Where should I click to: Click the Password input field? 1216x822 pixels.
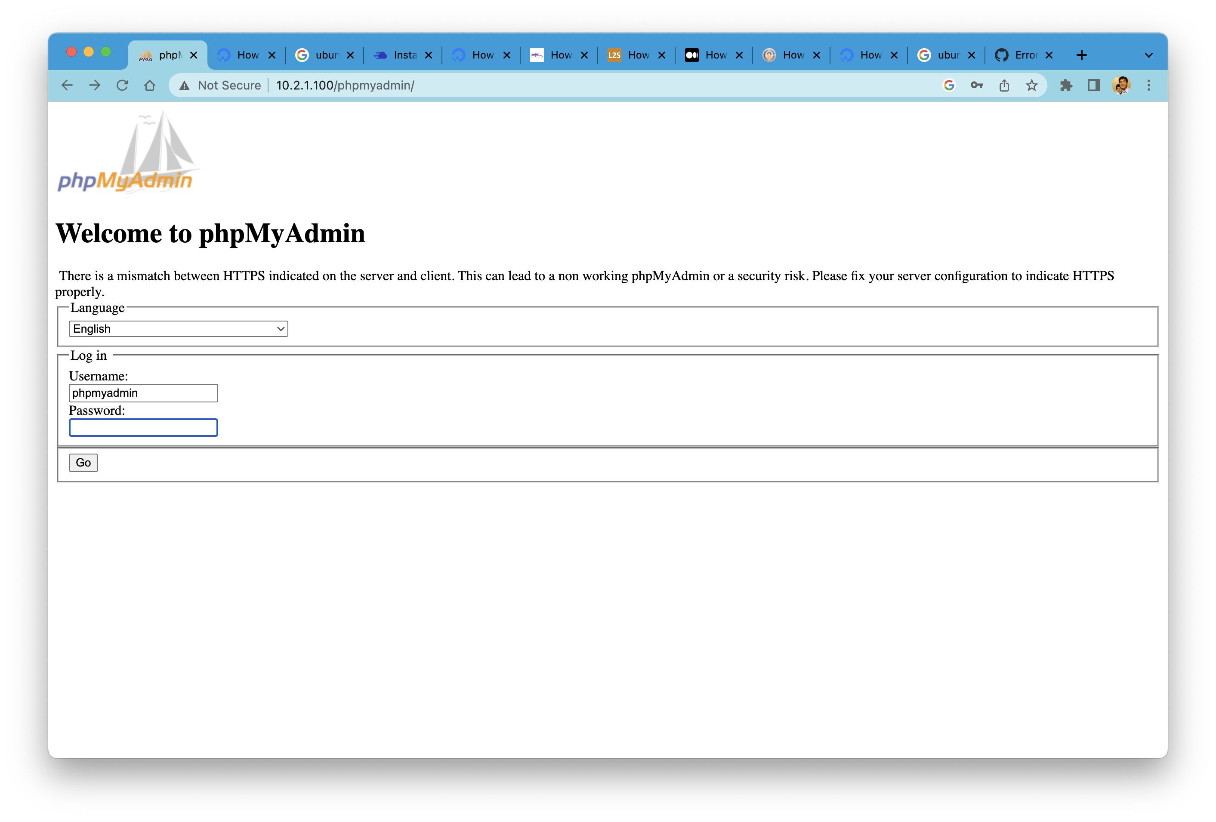(143, 427)
